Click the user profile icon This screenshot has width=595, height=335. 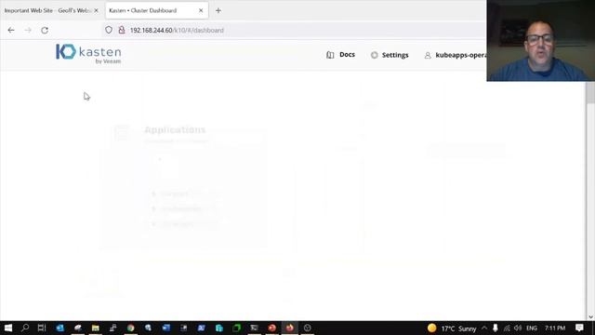tap(428, 55)
